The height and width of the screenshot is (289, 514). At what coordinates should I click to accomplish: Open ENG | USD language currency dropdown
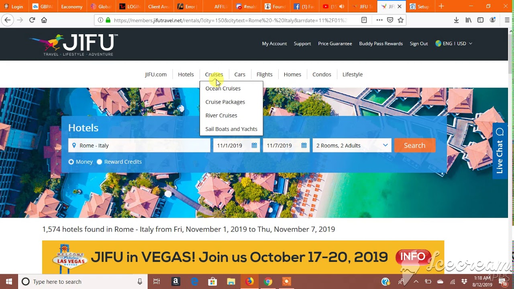coord(454,43)
